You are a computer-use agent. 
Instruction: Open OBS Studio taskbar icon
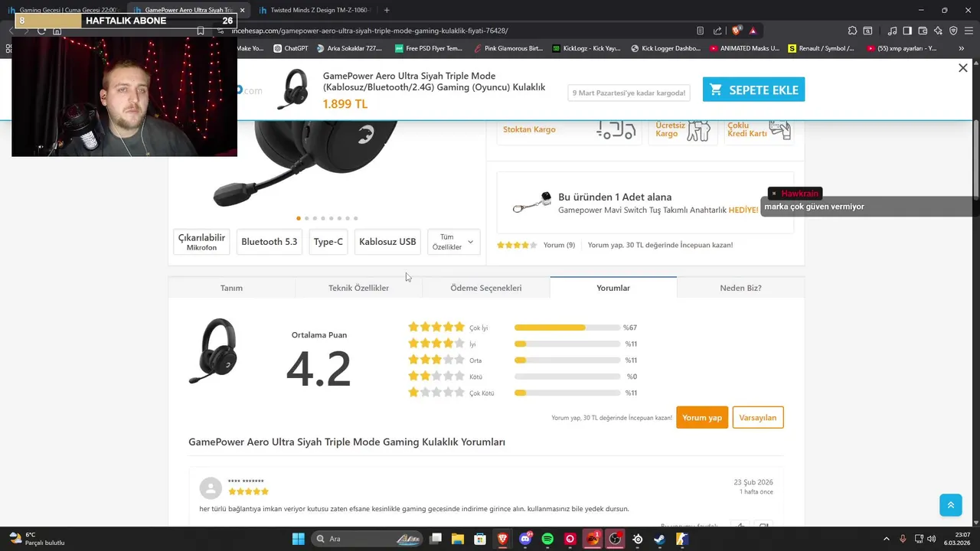(x=615, y=539)
